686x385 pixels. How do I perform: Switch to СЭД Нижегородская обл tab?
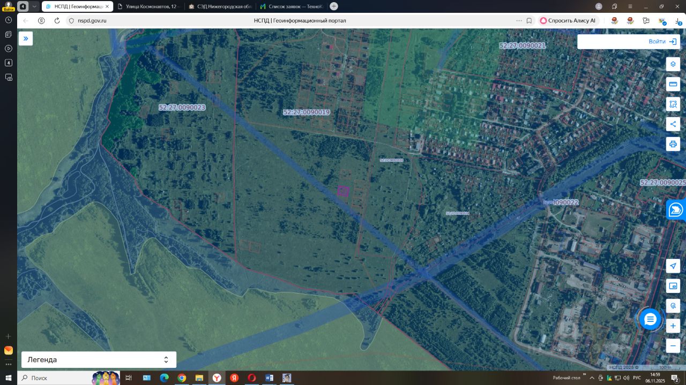(220, 6)
